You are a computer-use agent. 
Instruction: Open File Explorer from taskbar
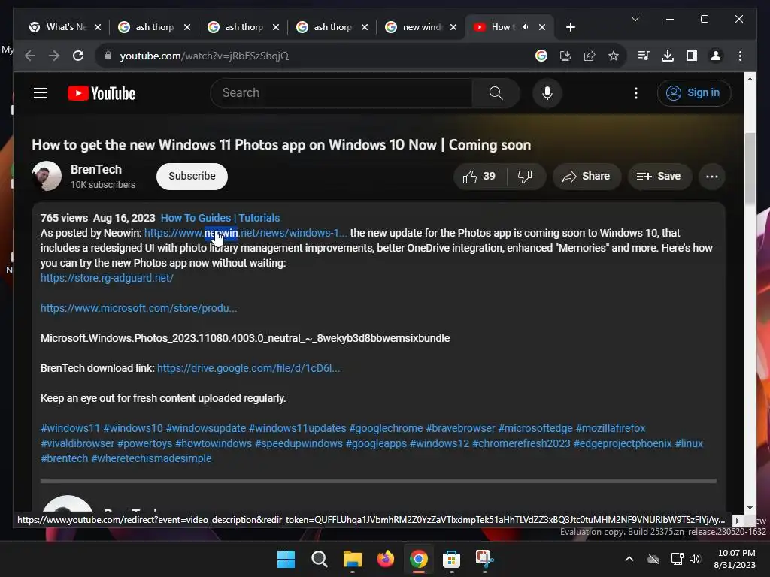tap(352, 559)
